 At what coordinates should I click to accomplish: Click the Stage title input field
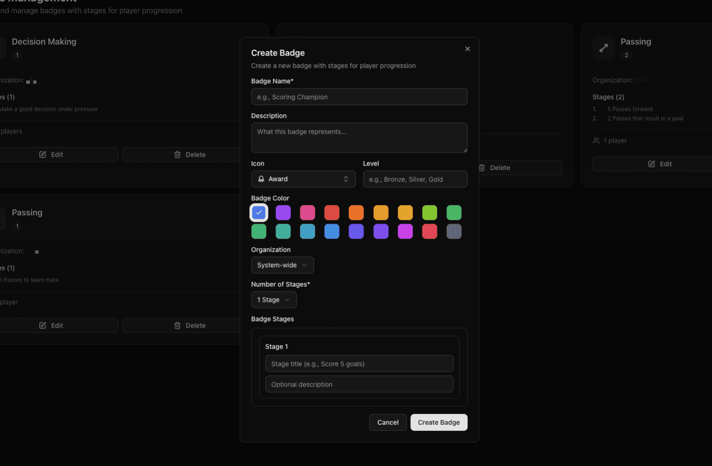pyautogui.click(x=359, y=364)
